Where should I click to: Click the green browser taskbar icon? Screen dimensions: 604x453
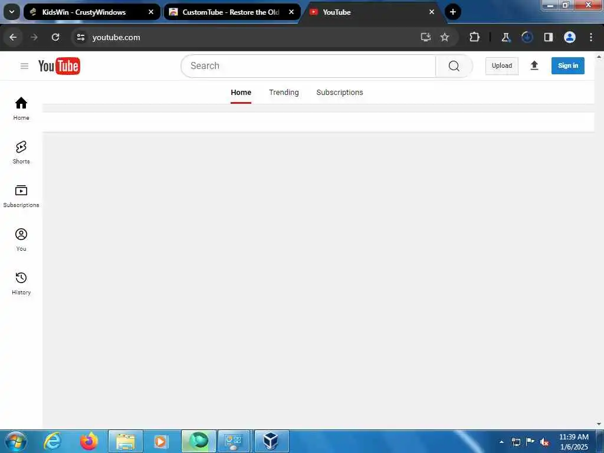(199, 441)
